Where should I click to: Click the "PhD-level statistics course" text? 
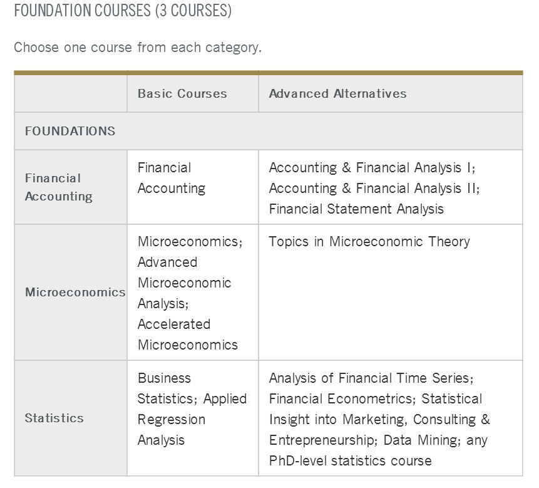(350, 461)
